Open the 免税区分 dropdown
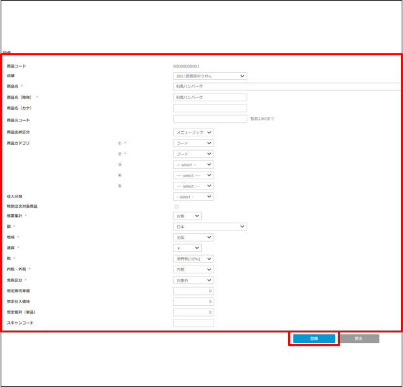 193,281
